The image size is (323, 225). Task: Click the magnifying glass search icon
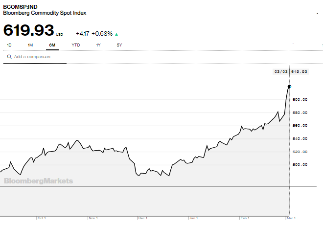point(9,57)
